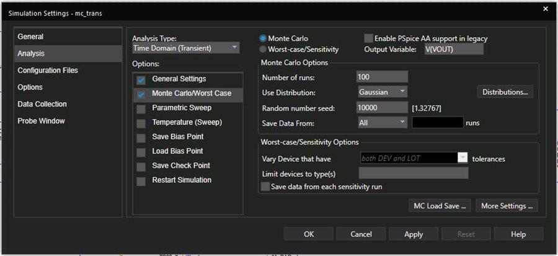
Task: Click the runs count input box
Action: point(437,123)
